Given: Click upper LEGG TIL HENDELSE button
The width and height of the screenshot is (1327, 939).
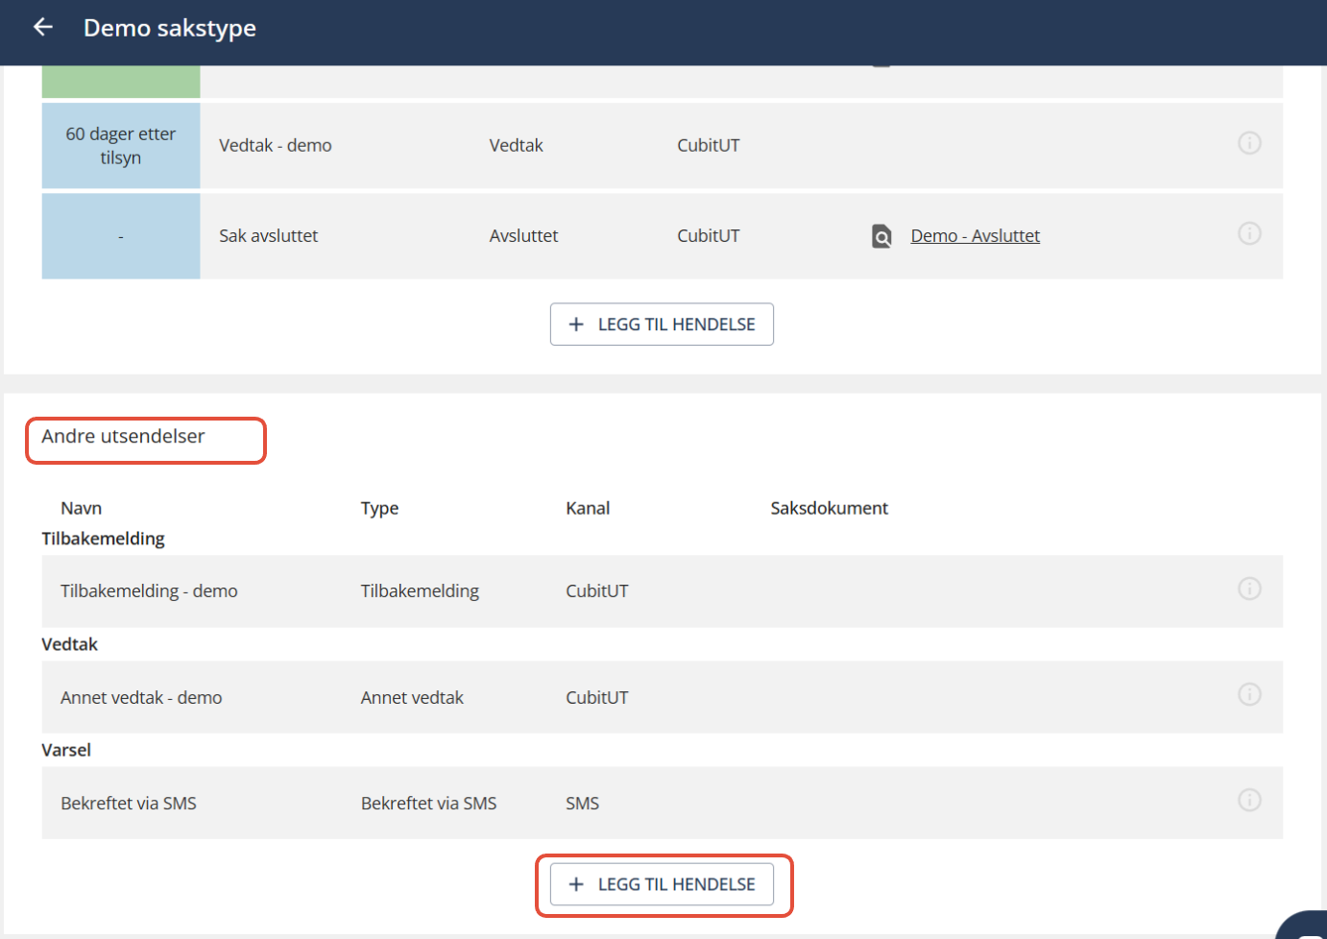Looking at the screenshot, I should tap(662, 325).
